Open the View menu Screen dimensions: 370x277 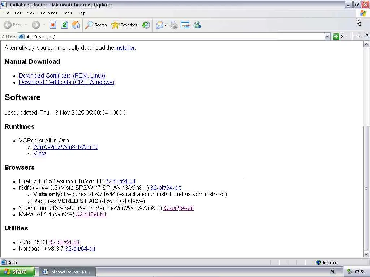31,13
